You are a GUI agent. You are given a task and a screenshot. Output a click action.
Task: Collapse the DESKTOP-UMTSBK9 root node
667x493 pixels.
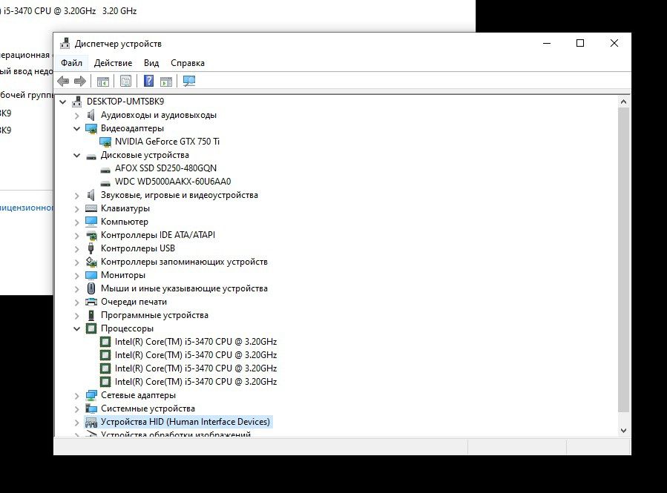tap(63, 102)
